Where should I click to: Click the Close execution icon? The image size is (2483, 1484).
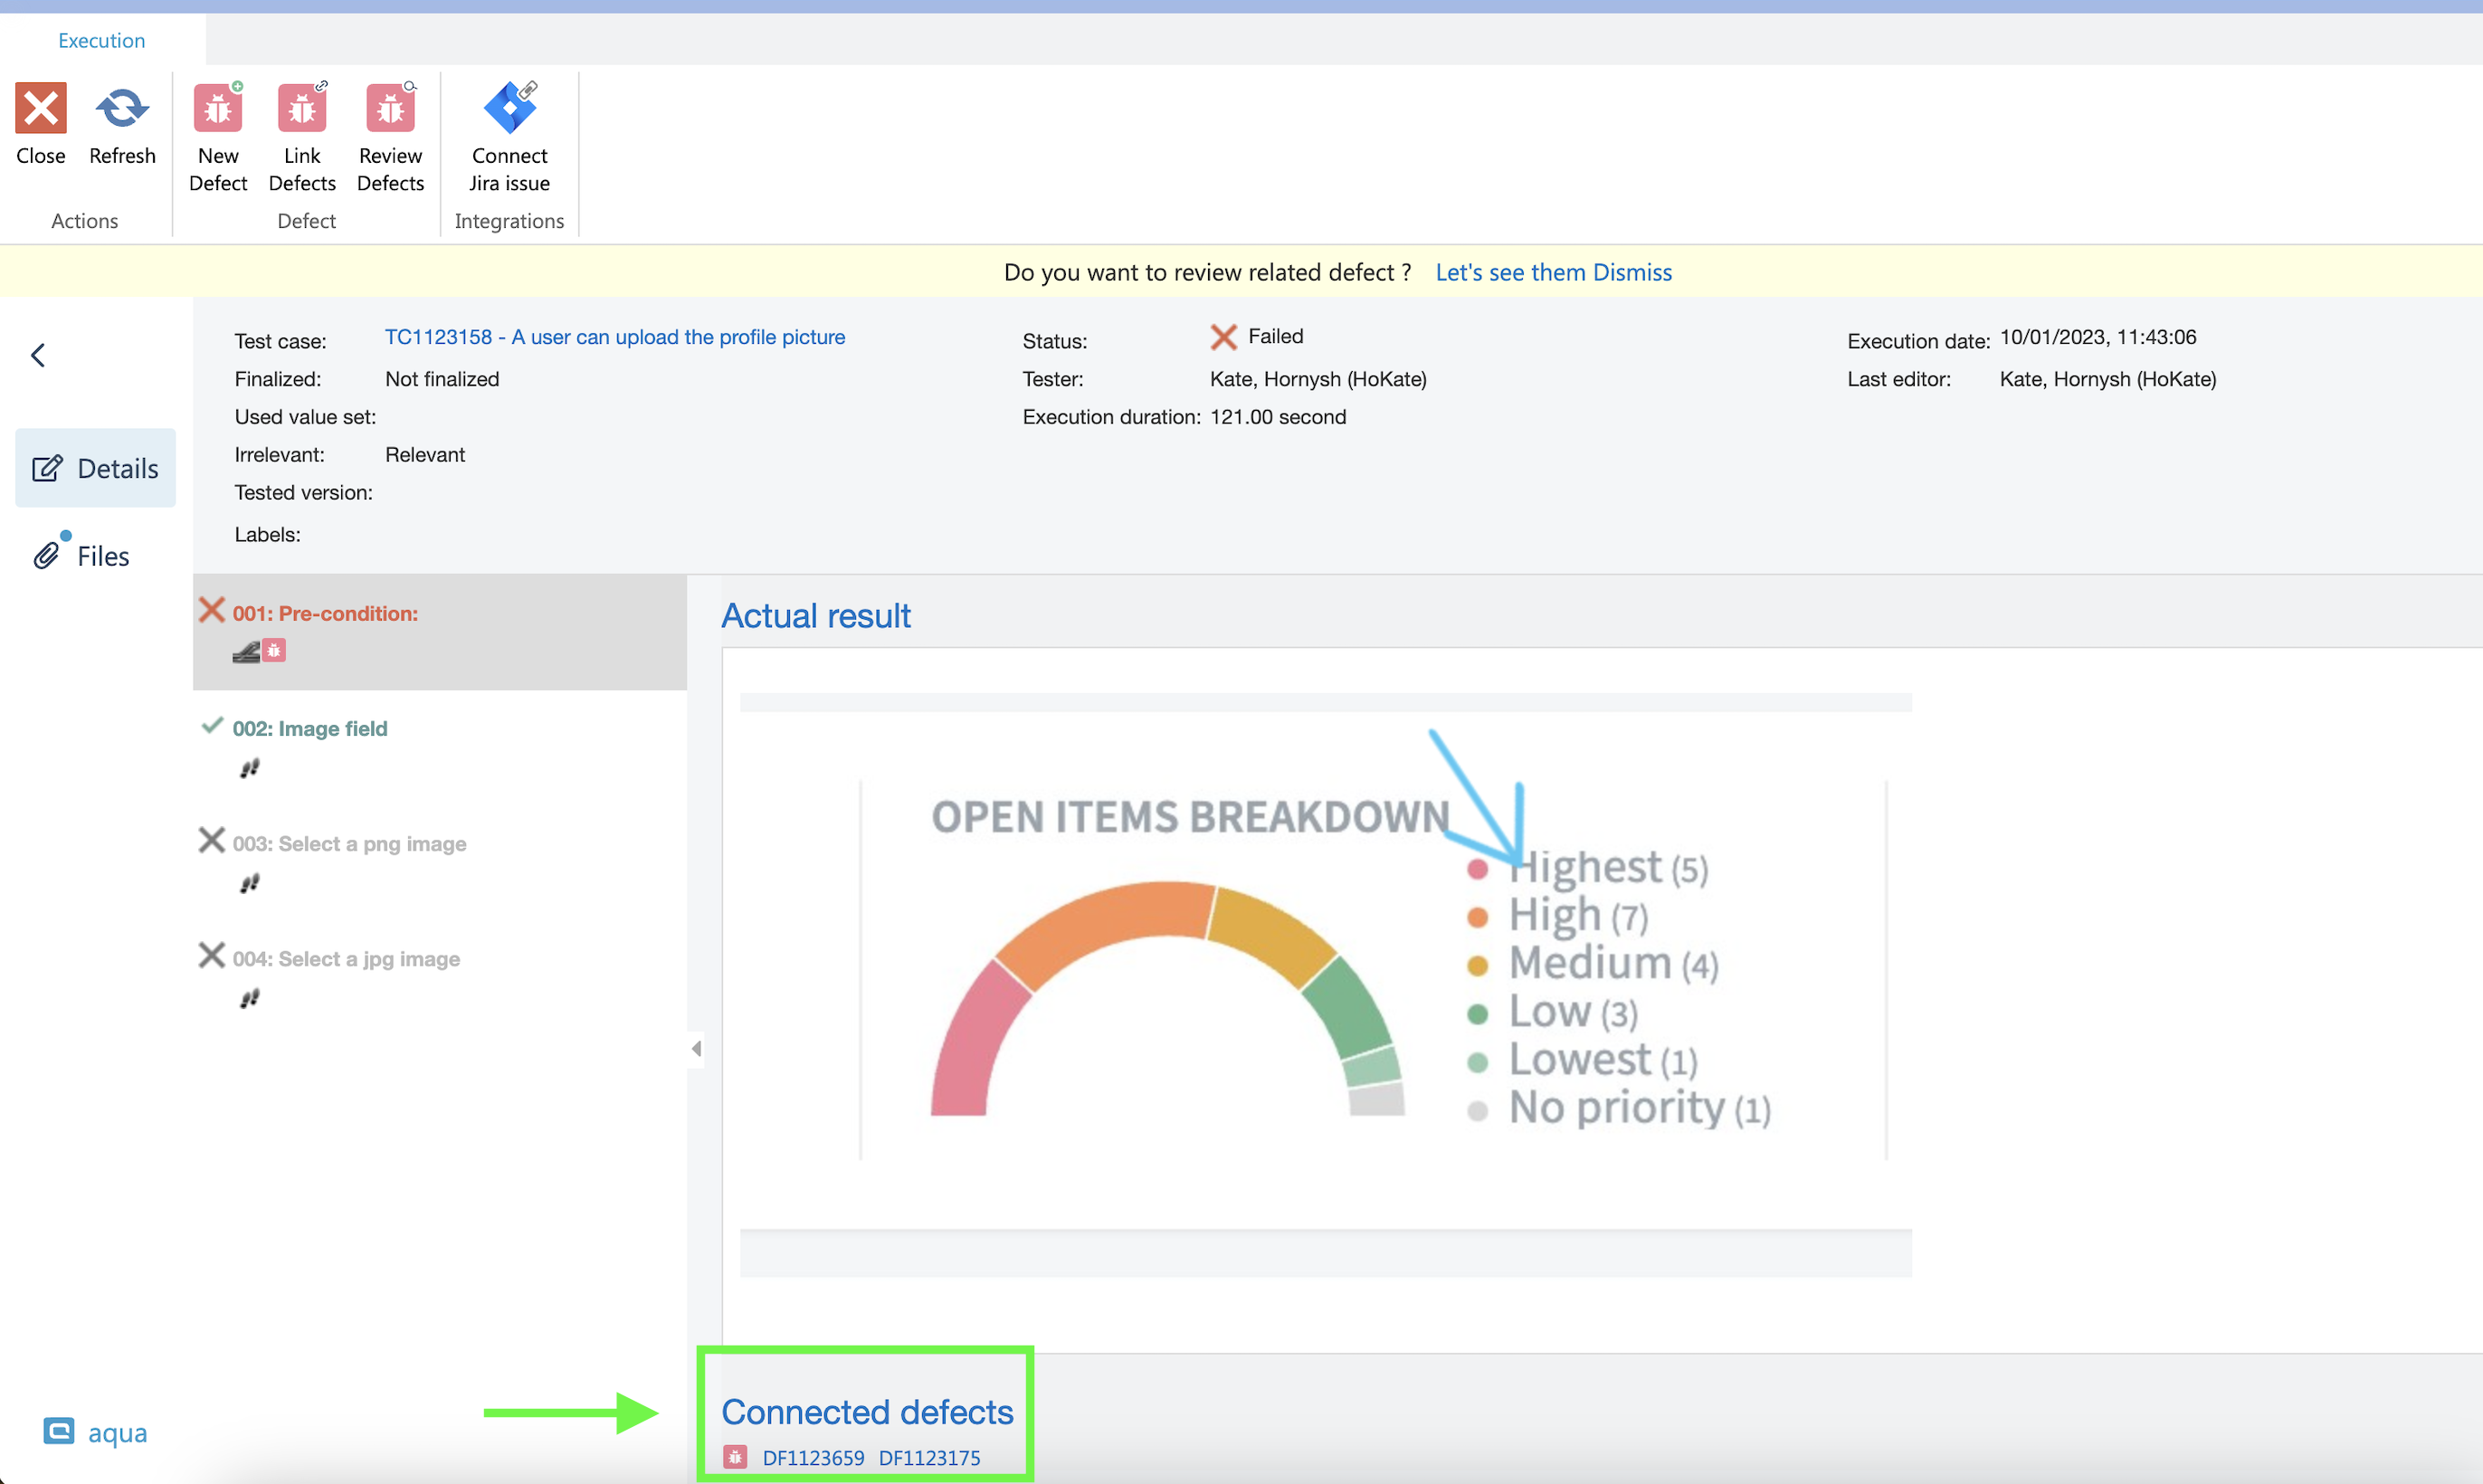tap(40, 108)
